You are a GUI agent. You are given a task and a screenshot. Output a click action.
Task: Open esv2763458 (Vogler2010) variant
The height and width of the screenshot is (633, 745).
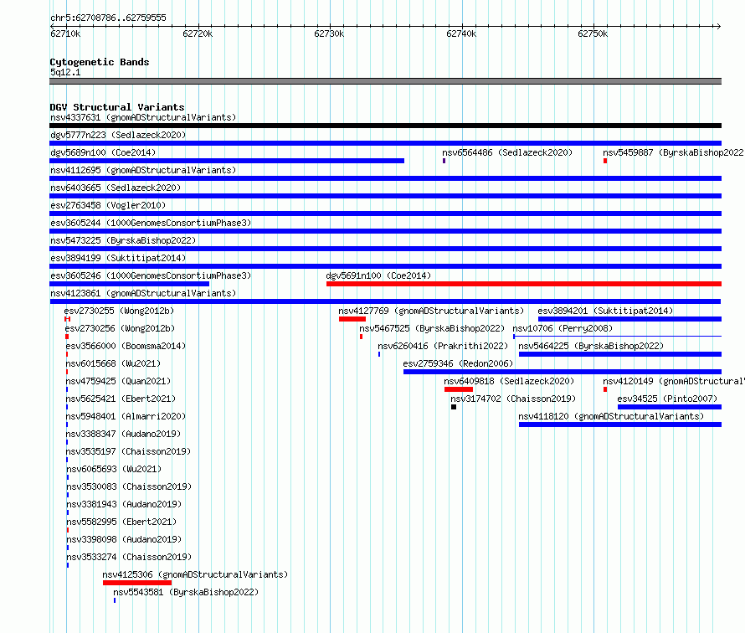[108, 205]
